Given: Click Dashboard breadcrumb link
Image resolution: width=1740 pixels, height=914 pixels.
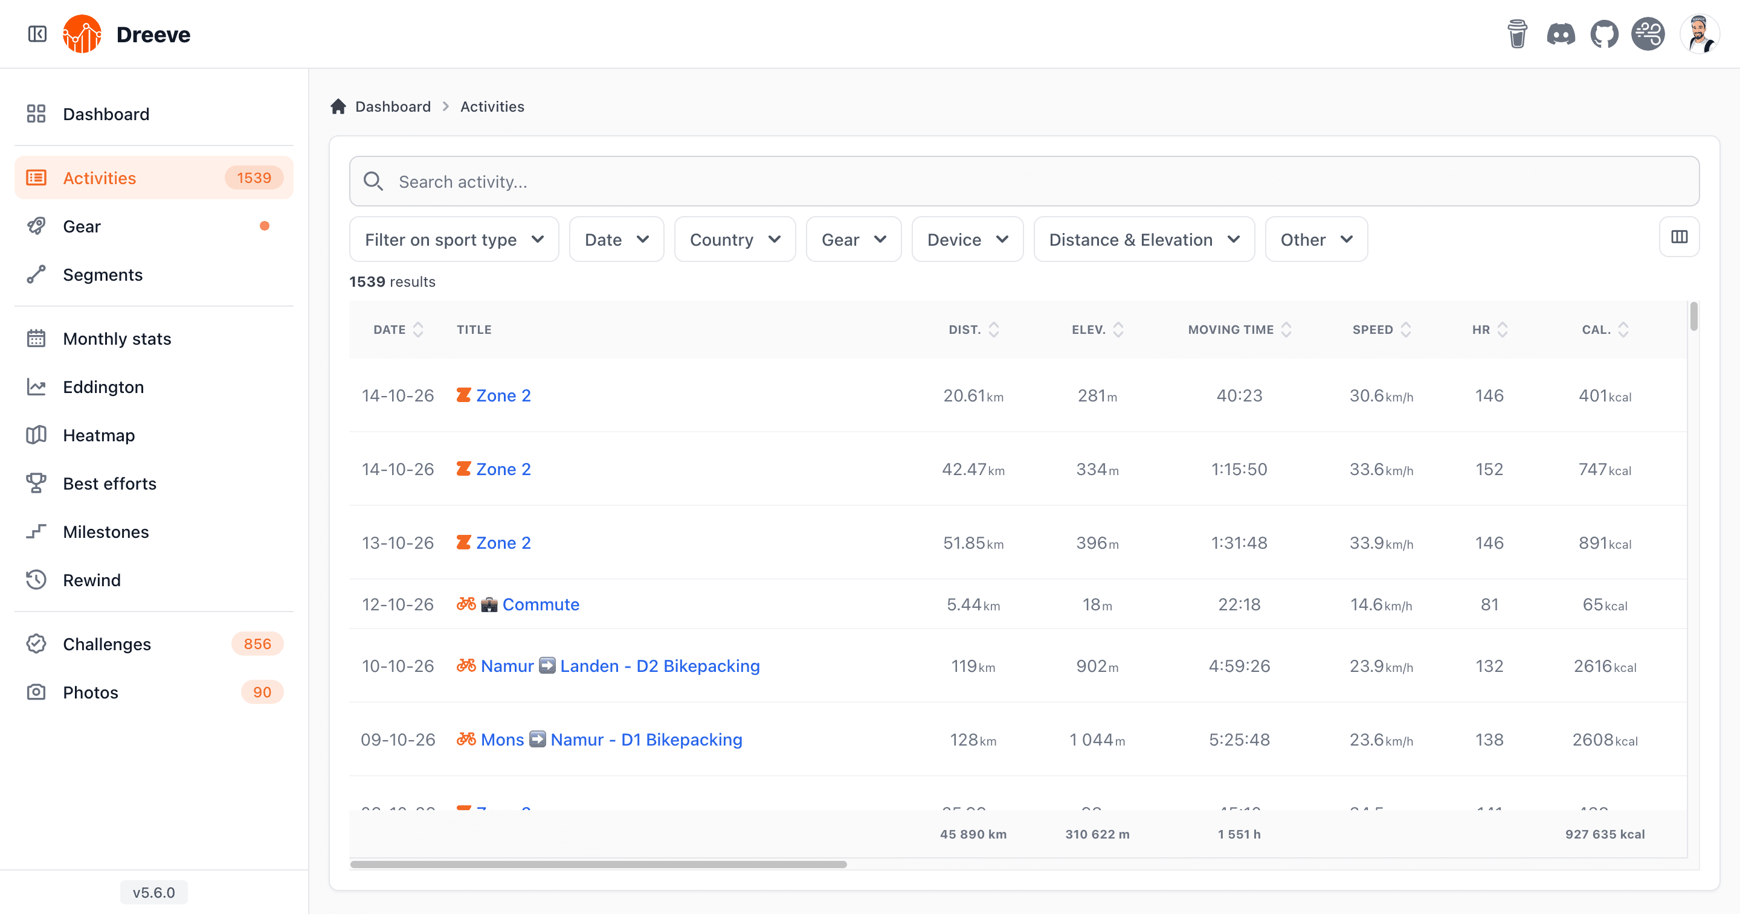Looking at the screenshot, I should [393, 107].
